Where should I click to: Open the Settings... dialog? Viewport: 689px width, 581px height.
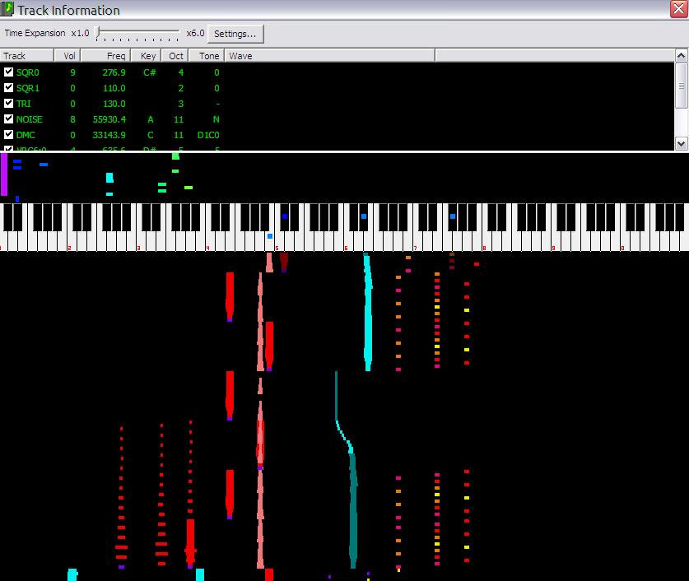click(235, 34)
